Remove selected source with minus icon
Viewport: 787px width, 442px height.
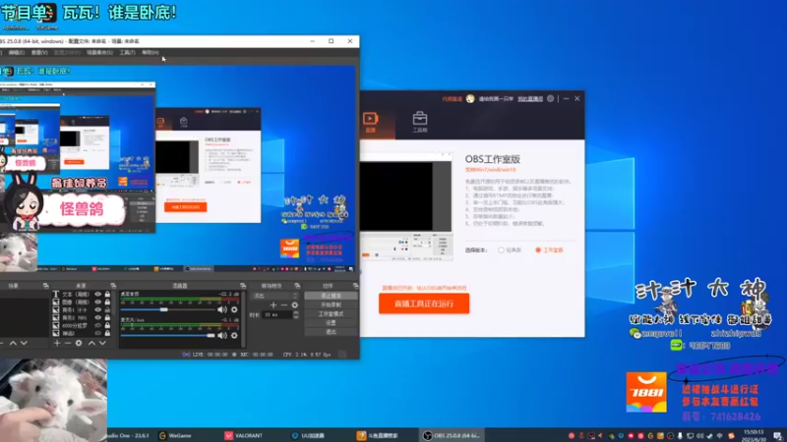tap(68, 343)
